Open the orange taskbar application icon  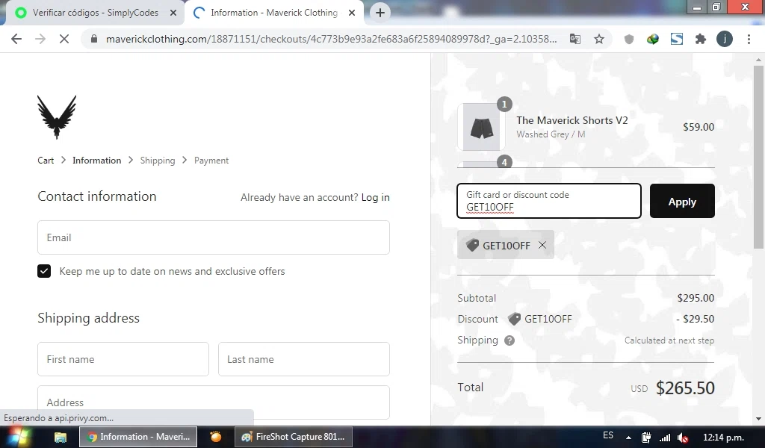coord(216,437)
